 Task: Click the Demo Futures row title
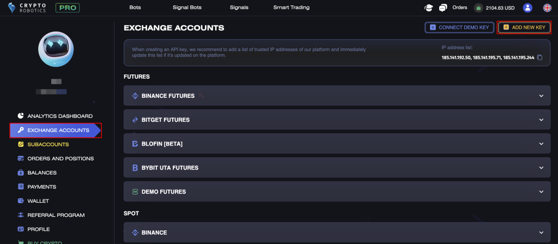click(163, 191)
